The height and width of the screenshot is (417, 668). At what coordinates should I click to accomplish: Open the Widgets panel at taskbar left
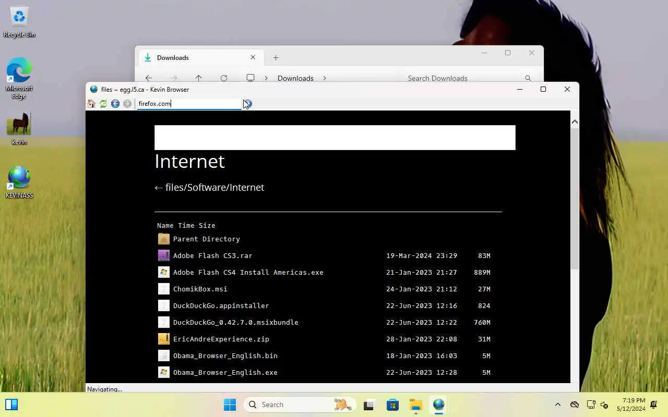click(11, 404)
